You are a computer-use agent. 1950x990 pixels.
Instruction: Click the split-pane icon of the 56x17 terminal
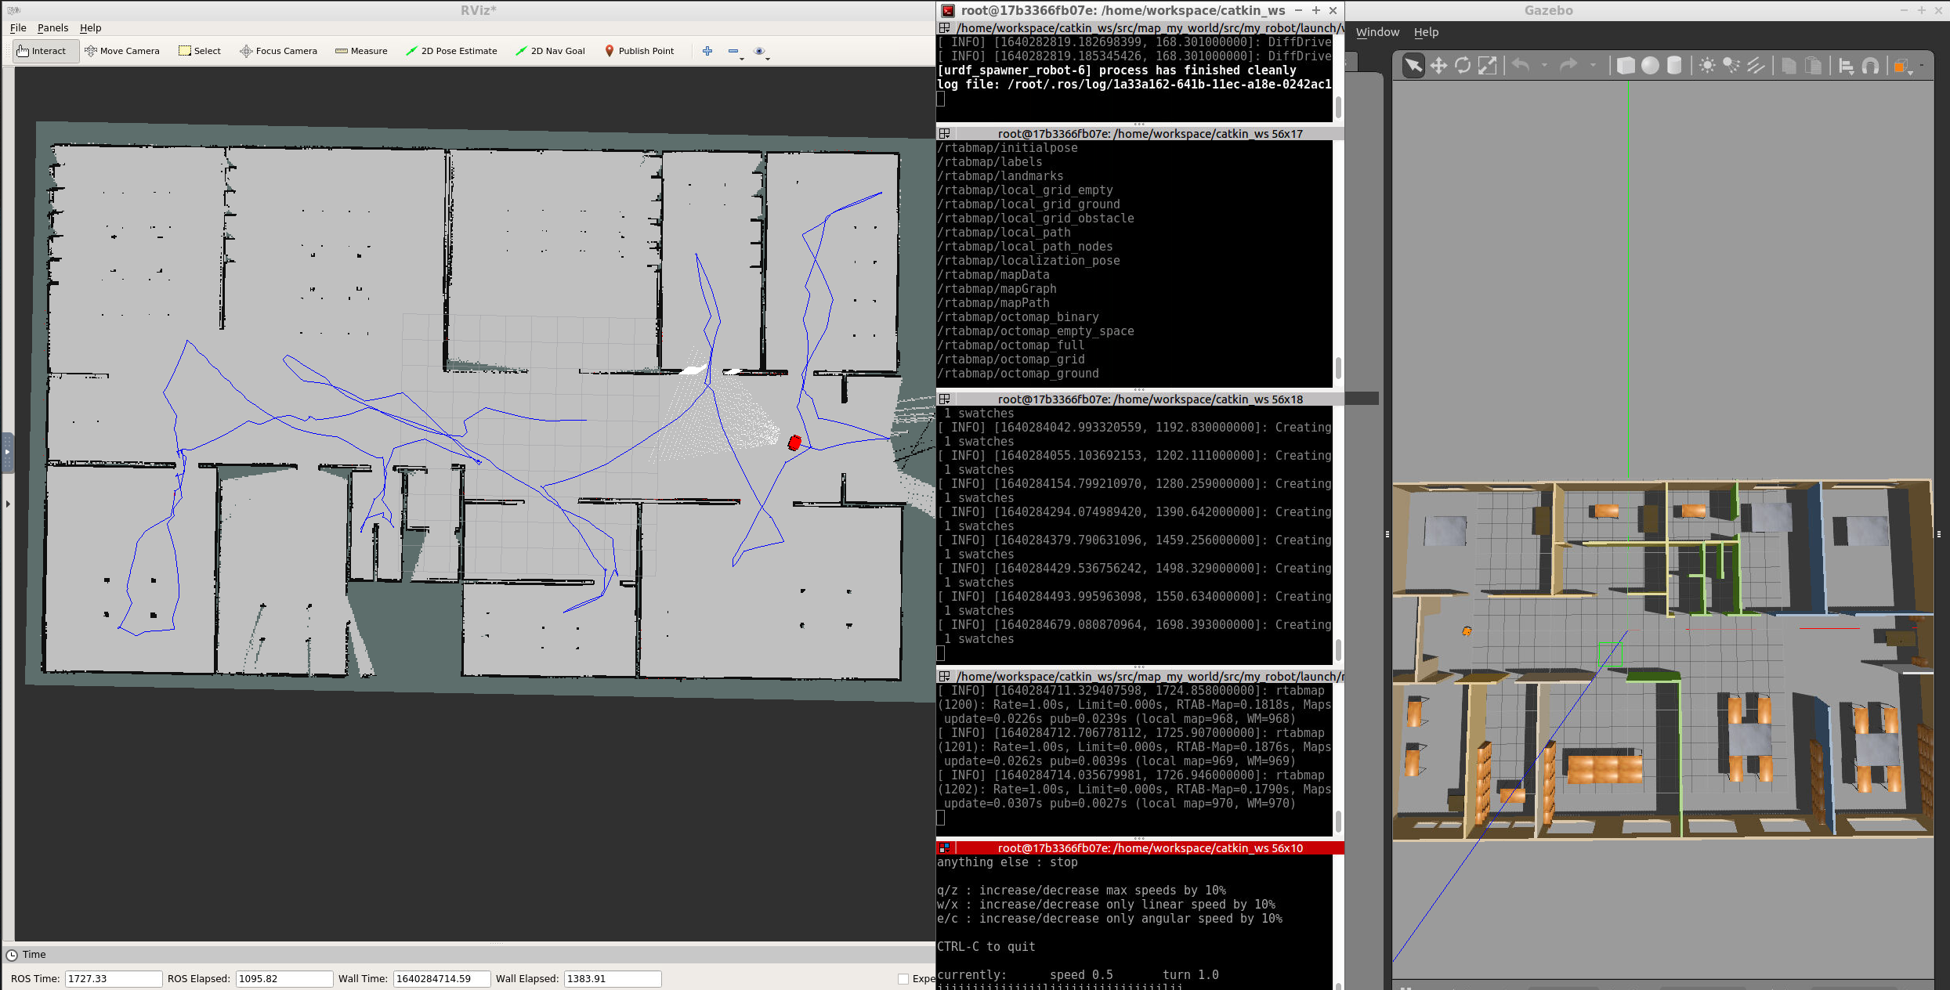[x=945, y=134]
